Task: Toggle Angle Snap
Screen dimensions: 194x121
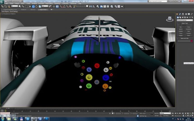Action: click(64, 7)
